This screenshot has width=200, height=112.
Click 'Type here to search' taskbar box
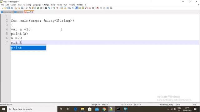[x=32, y=109]
